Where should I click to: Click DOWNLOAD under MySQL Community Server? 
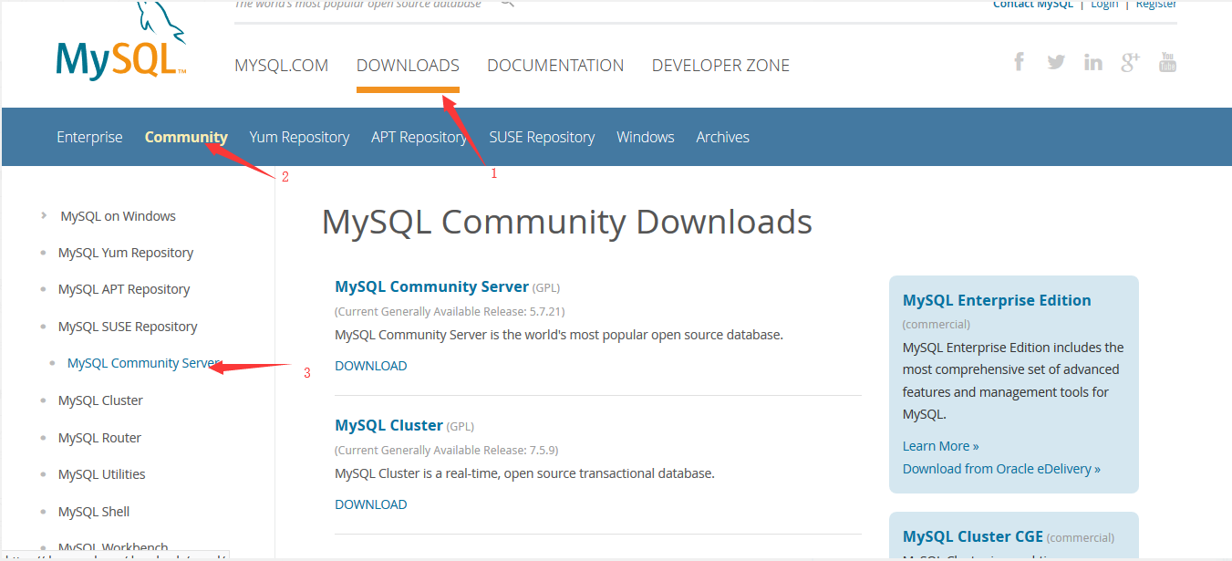tap(370, 366)
